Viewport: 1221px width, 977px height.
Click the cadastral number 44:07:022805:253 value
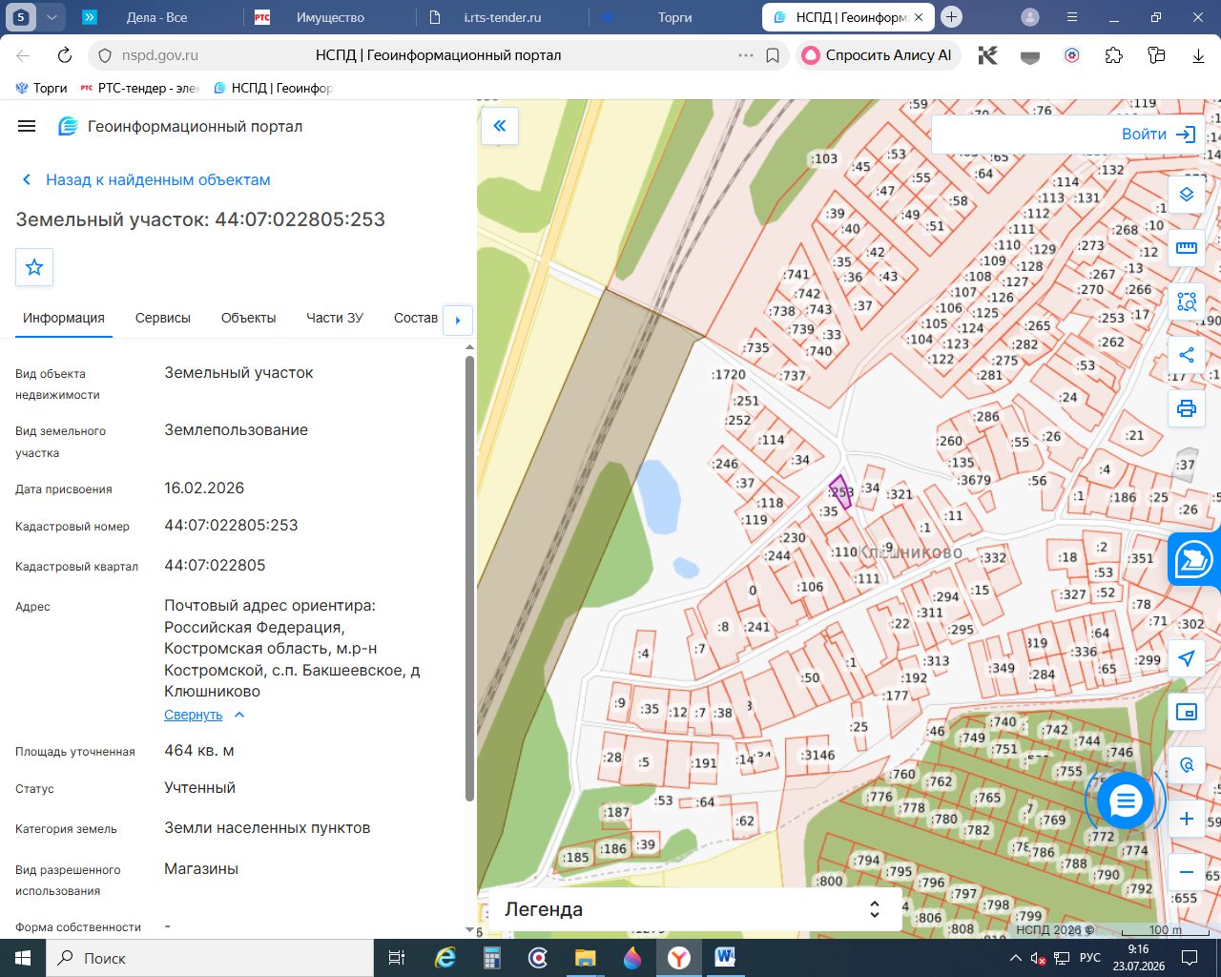coord(231,525)
